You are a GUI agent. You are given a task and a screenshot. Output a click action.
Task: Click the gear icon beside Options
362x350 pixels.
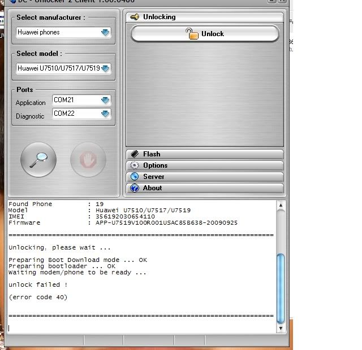pos(135,165)
